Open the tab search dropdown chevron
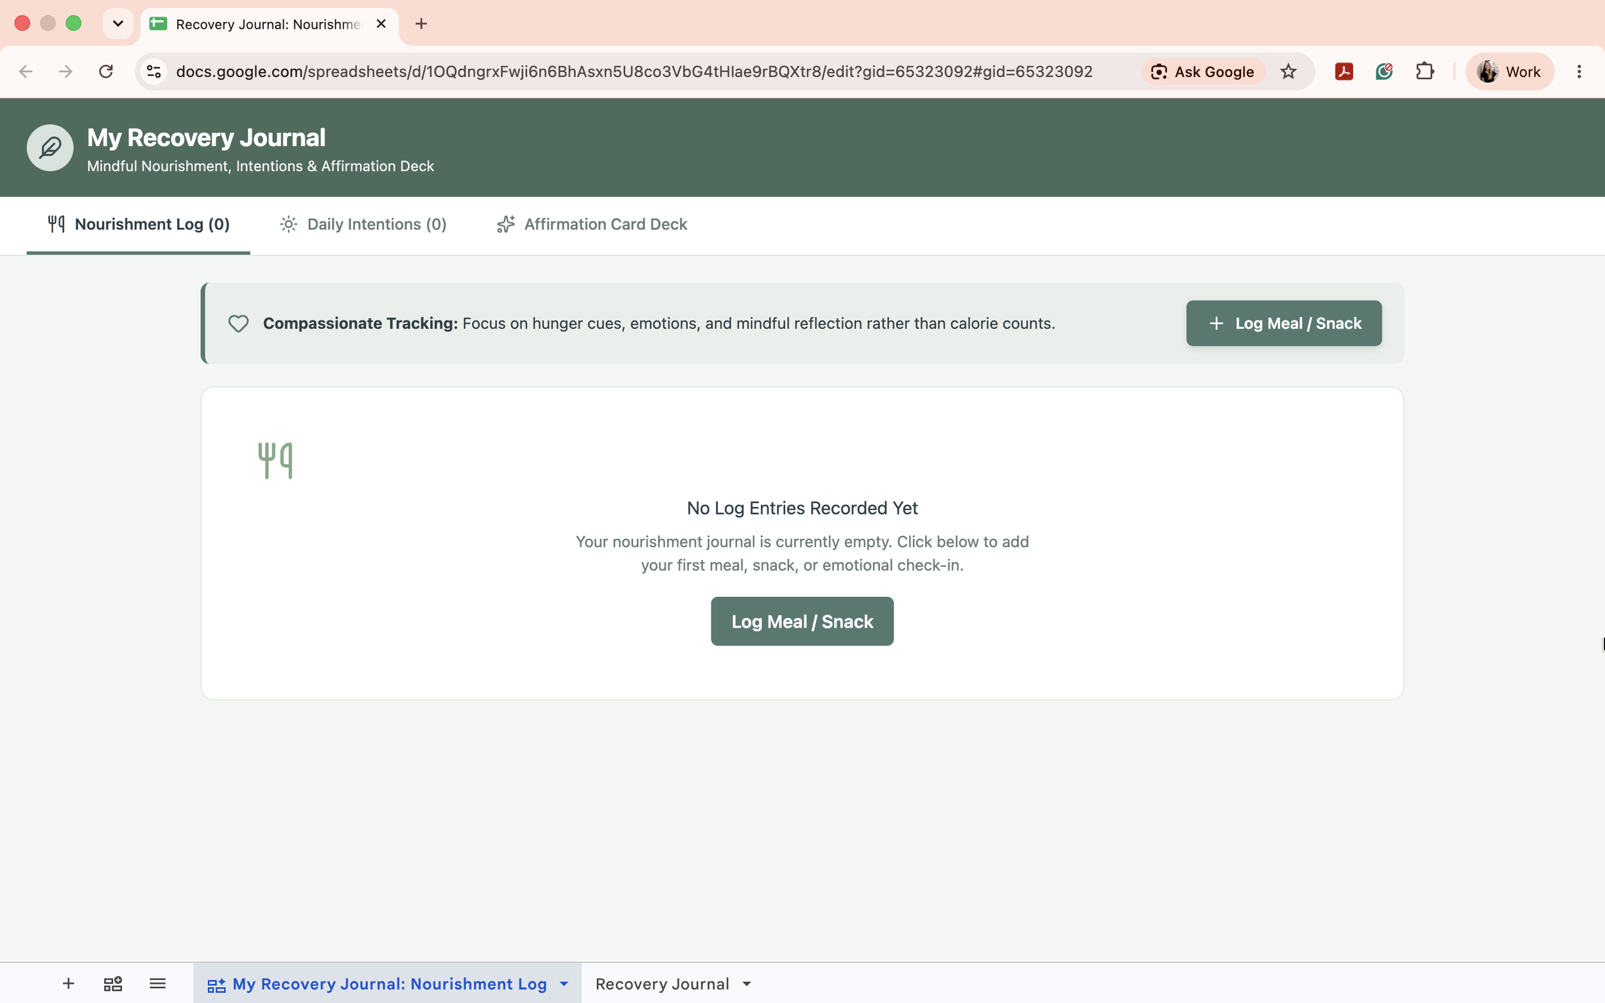The height and width of the screenshot is (1003, 1605). pos(118,24)
